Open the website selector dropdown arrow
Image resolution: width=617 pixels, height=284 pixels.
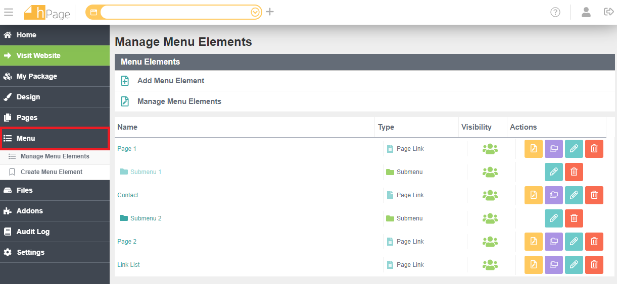tap(255, 12)
